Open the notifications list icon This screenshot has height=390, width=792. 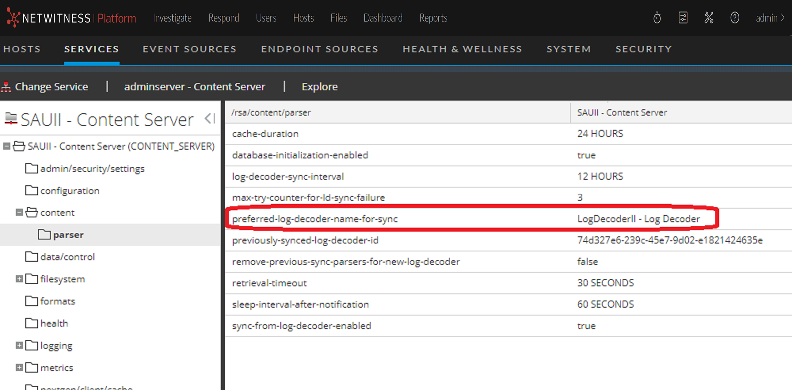tap(683, 18)
